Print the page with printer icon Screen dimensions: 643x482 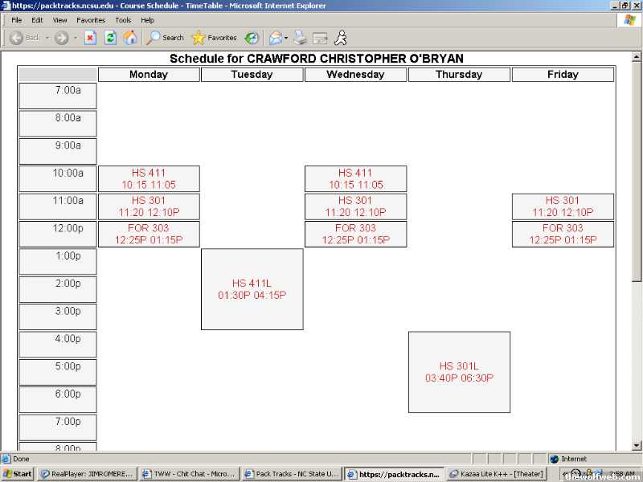click(x=300, y=38)
